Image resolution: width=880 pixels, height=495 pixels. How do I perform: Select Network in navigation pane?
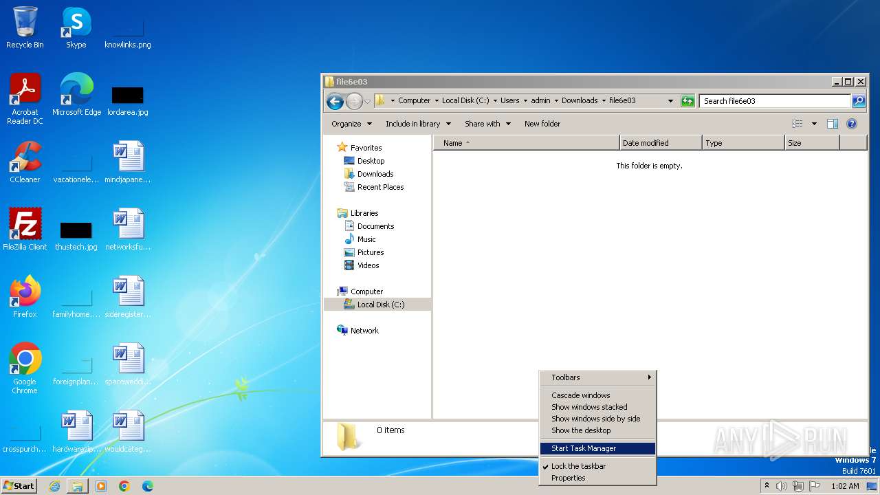[x=364, y=331]
